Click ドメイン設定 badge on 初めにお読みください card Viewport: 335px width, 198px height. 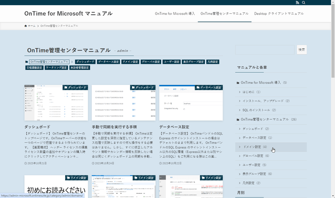point(77,178)
